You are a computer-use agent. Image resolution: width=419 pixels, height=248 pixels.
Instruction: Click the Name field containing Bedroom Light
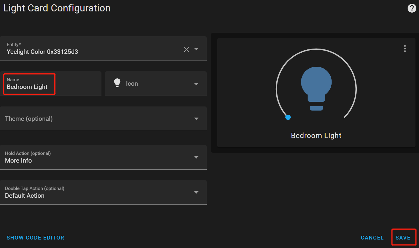[51, 84]
